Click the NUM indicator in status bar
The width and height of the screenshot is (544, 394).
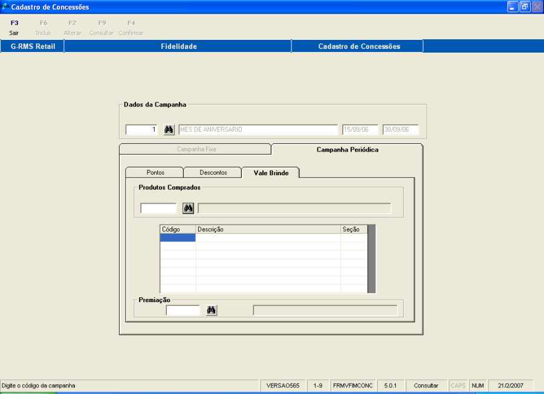(478, 386)
